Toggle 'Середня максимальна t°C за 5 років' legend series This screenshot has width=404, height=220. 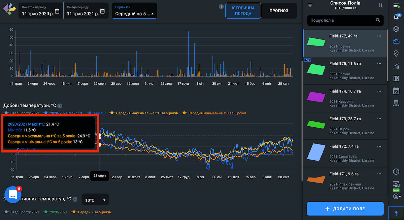pos(145,113)
